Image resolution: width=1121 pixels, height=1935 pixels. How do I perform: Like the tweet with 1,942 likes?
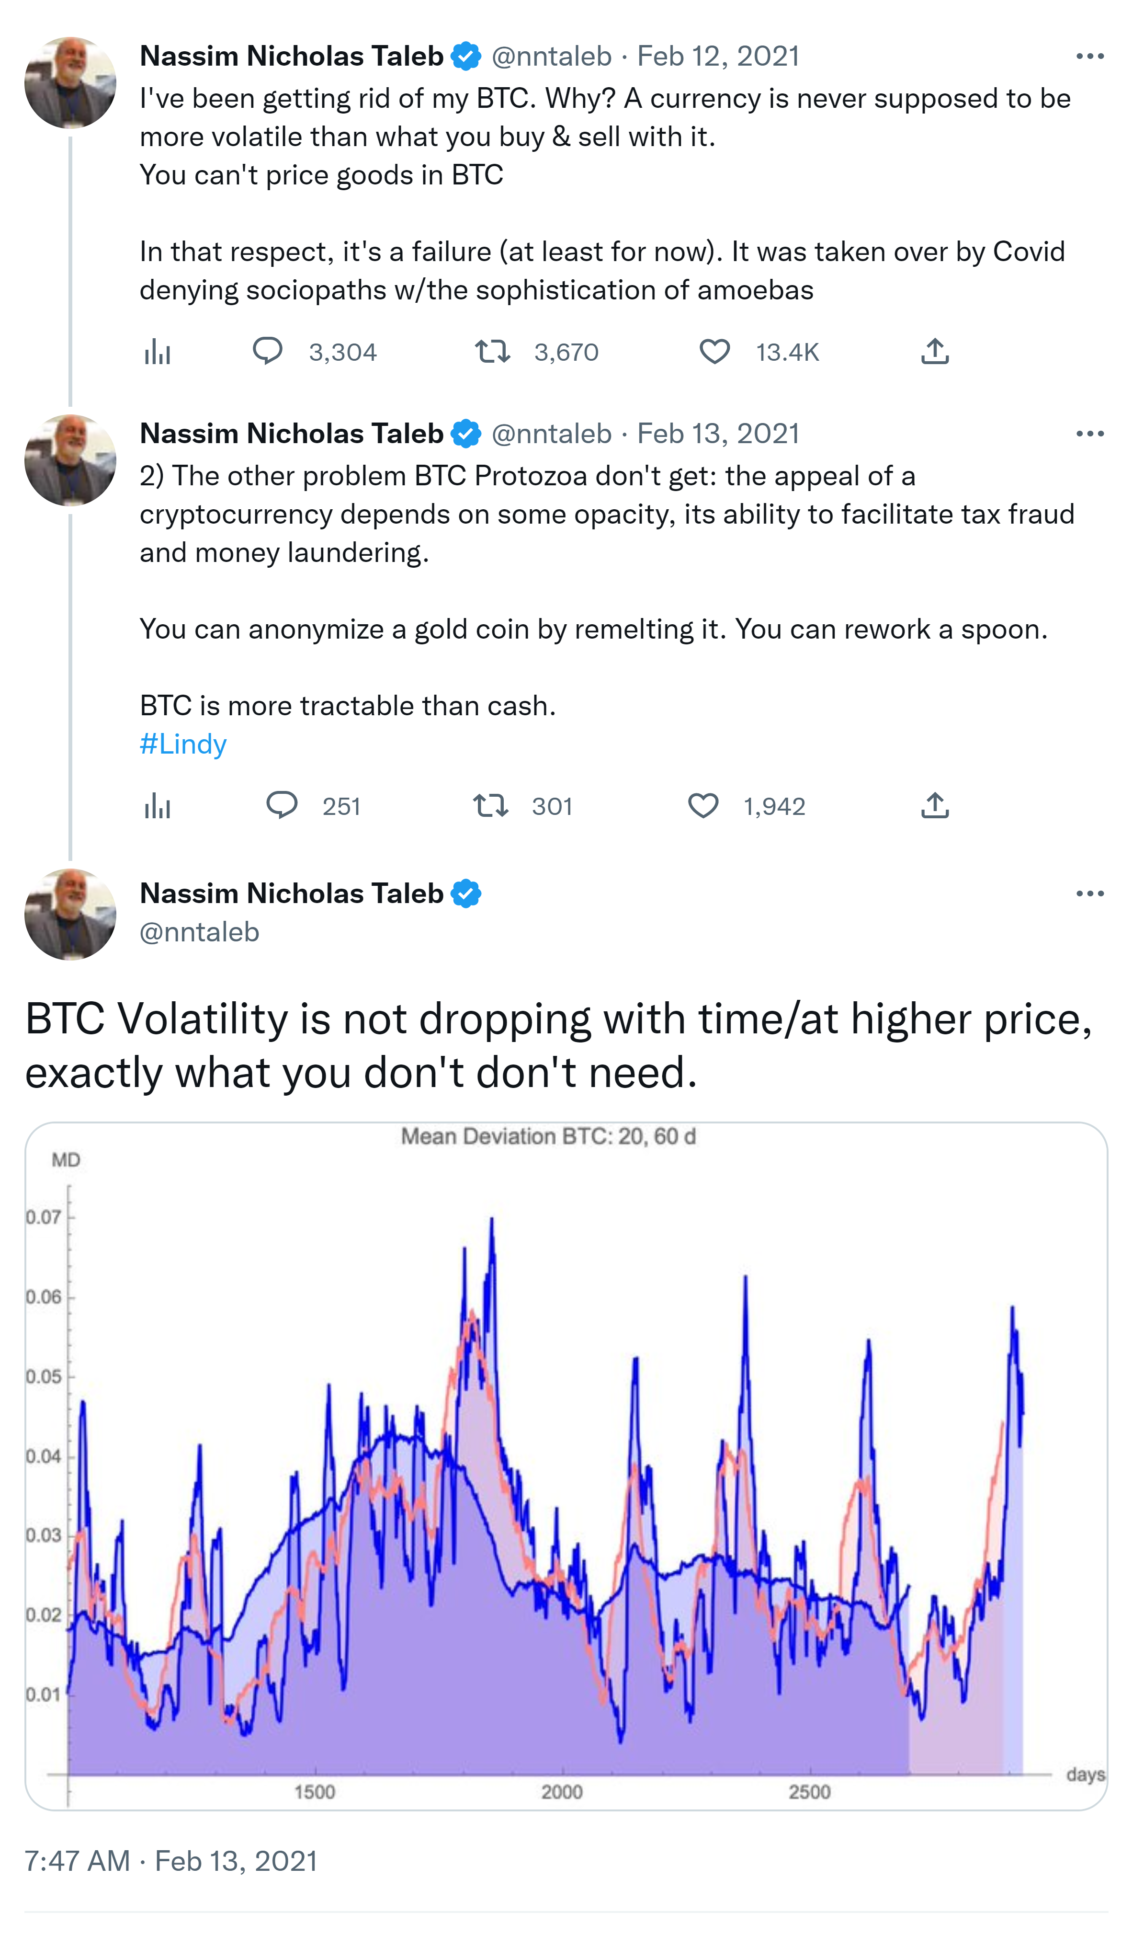coord(703,806)
